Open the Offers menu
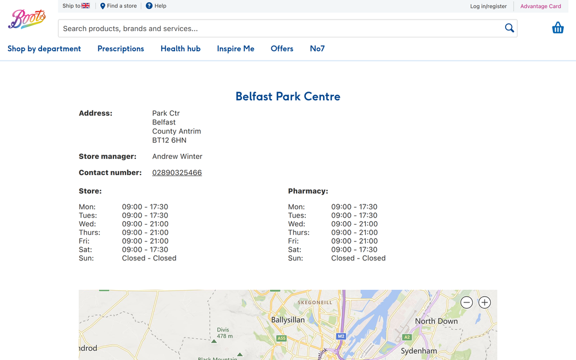Image resolution: width=576 pixels, height=360 pixels. (282, 48)
